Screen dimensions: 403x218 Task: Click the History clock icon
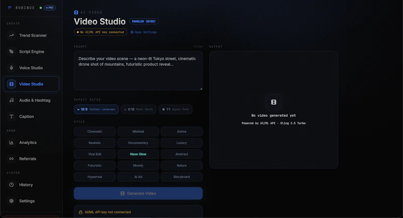tap(11, 185)
